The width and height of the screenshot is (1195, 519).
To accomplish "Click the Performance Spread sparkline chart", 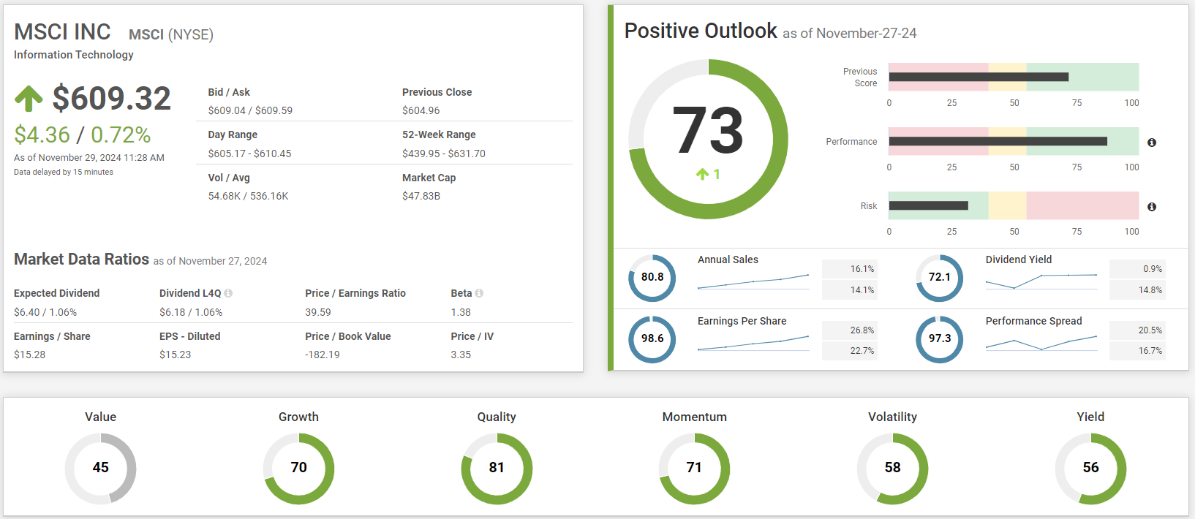I will (x=1041, y=343).
